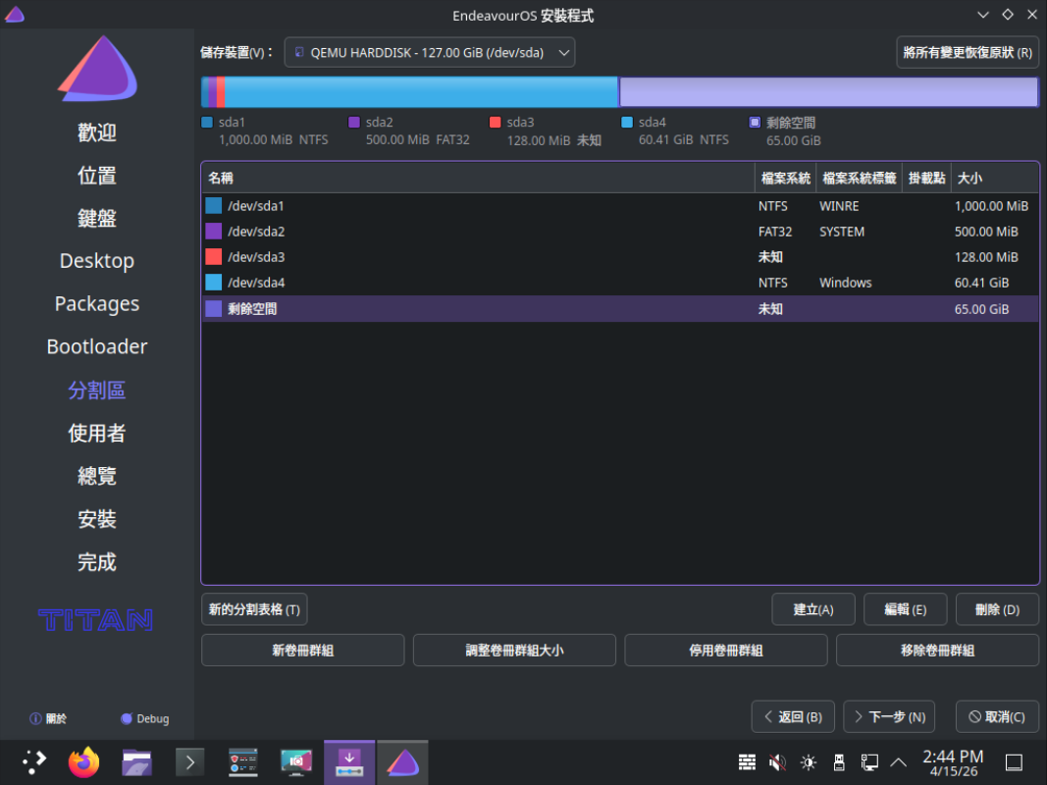
Task: Click the Size (大小) column header
Action: pos(993,178)
